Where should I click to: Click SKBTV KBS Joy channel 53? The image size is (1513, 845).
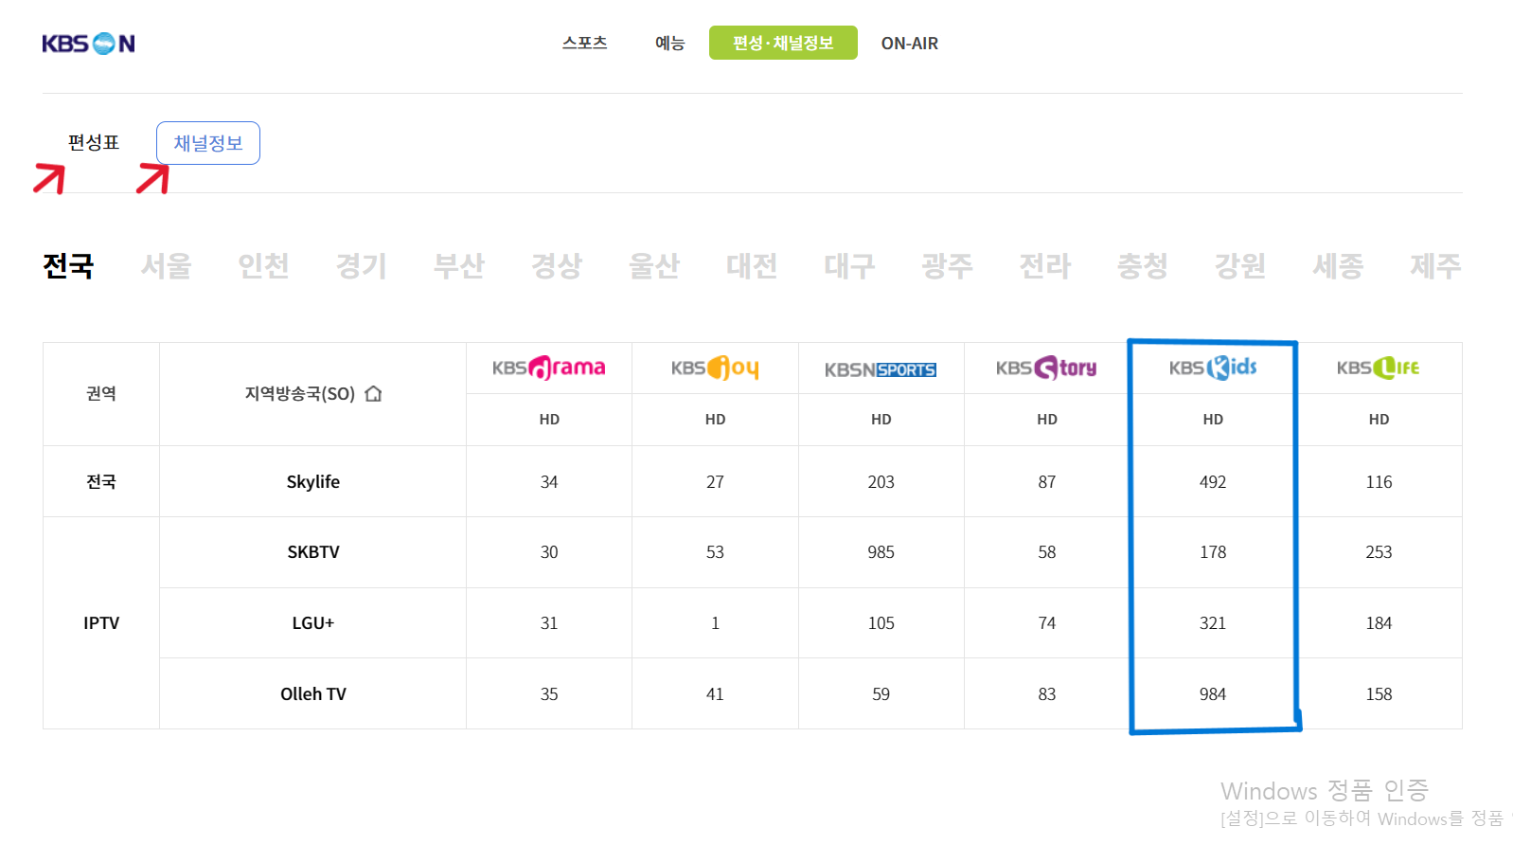(x=715, y=552)
